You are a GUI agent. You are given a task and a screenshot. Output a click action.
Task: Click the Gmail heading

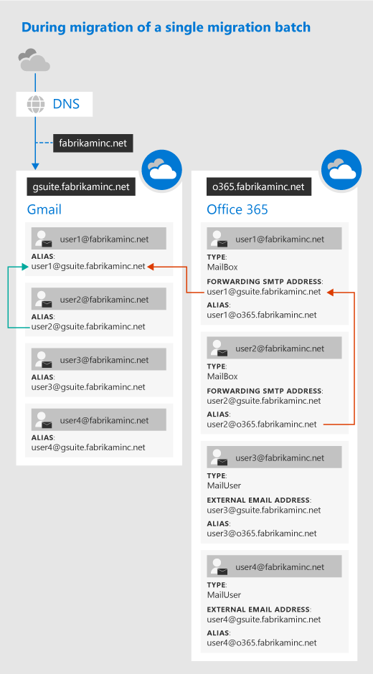click(x=44, y=209)
